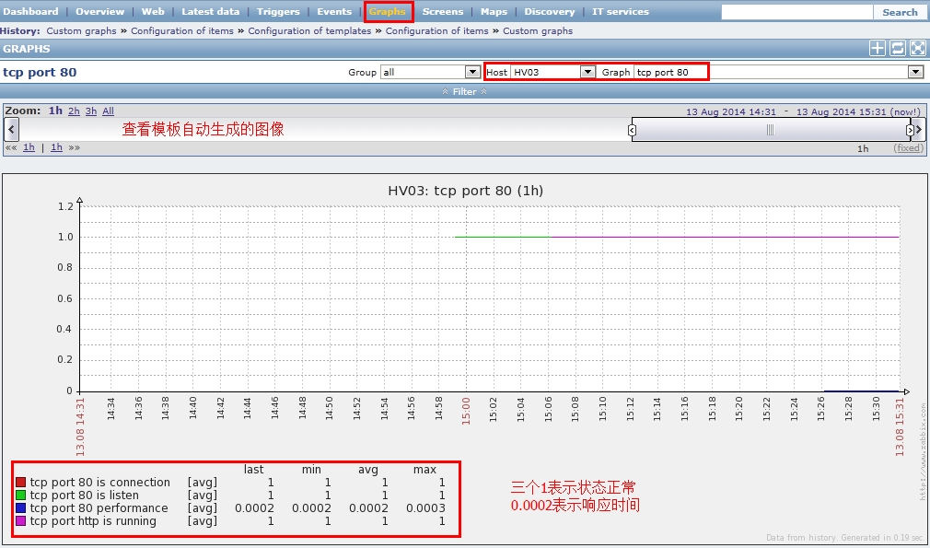Click the time slider's left resize handle
Image resolution: width=930 pixels, height=548 pixels.
point(632,130)
